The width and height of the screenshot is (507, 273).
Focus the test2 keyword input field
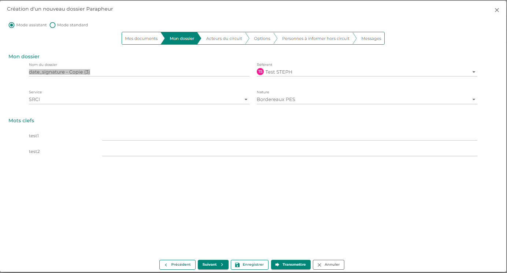(289, 152)
